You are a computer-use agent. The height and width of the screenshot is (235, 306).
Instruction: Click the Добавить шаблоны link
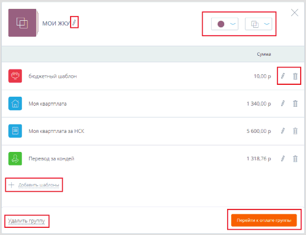click(x=39, y=185)
